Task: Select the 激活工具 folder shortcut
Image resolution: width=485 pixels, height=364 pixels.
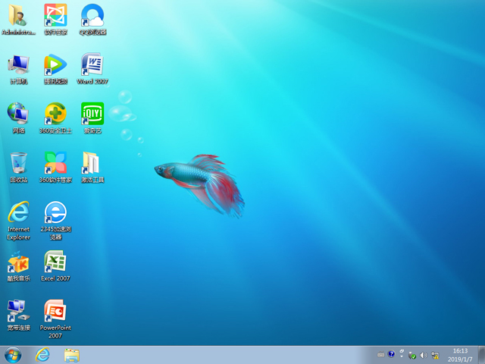Action: click(x=92, y=163)
